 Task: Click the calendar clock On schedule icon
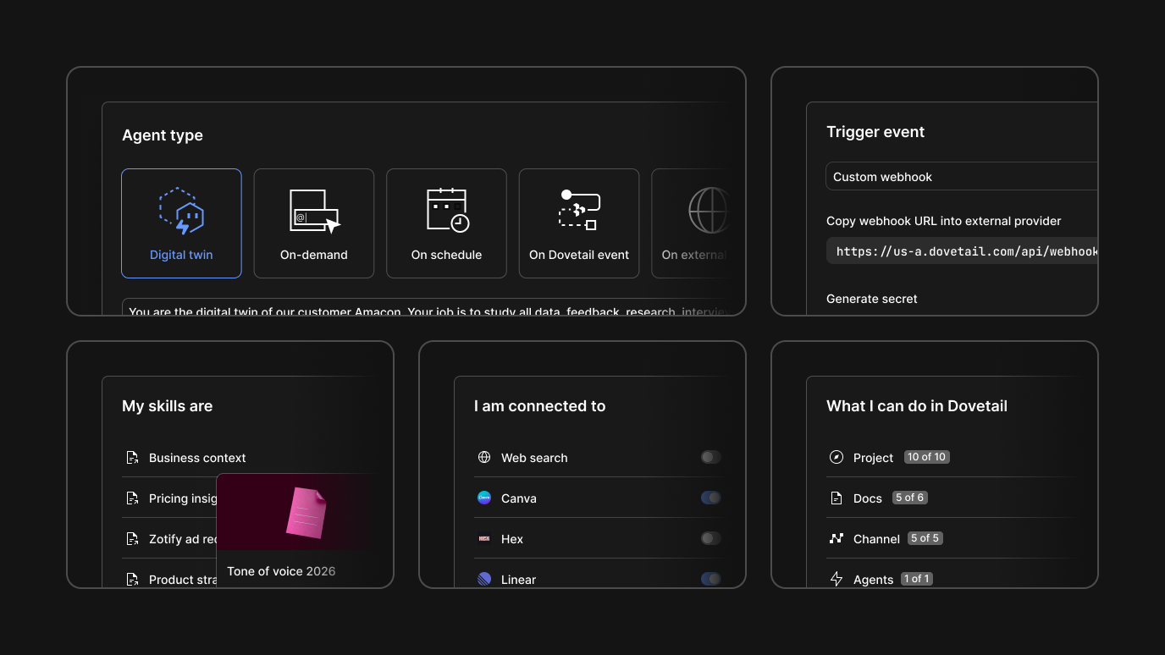pyautogui.click(x=447, y=210)
